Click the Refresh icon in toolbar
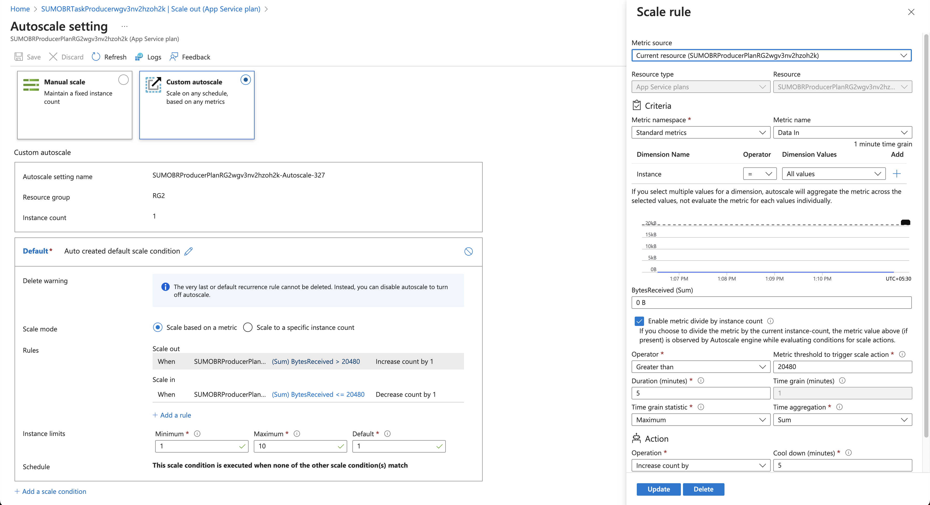 [x=96, y=57]
